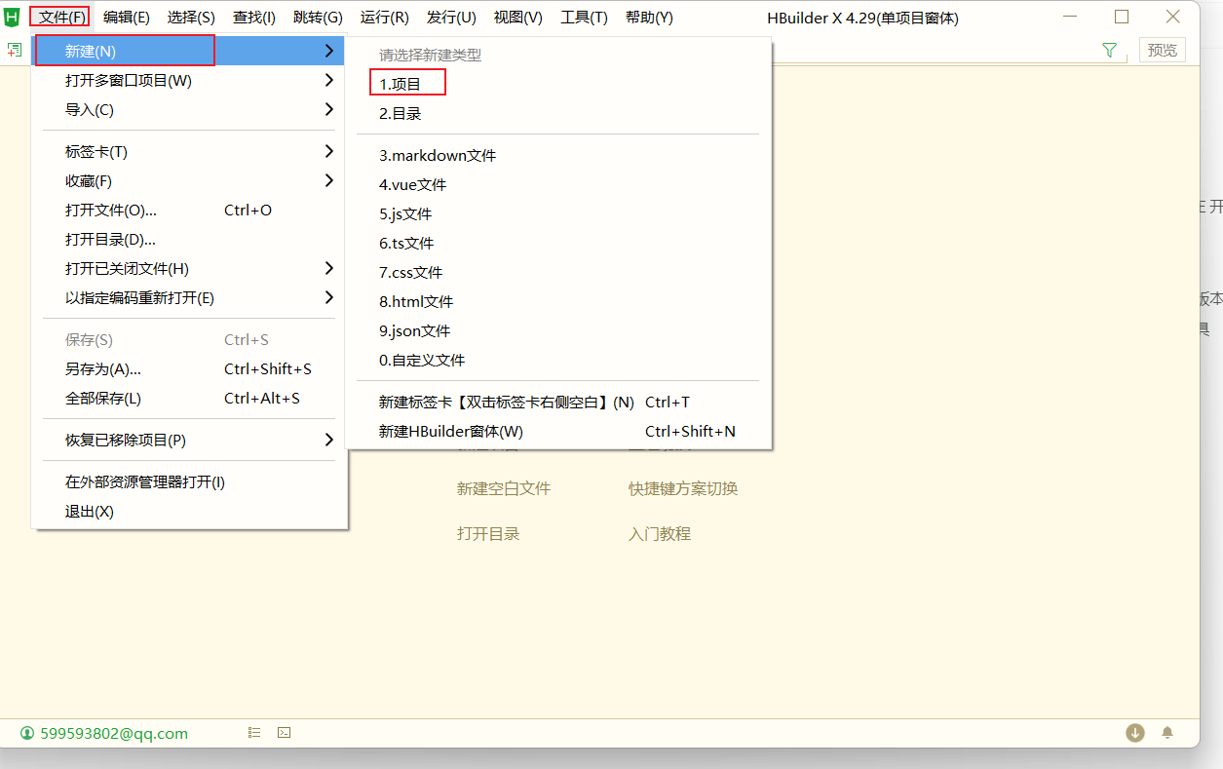The height and width of the screenshot is (769, 1223).
Task: Click the 入门教程 link
Action: click(x=660, y=533)
